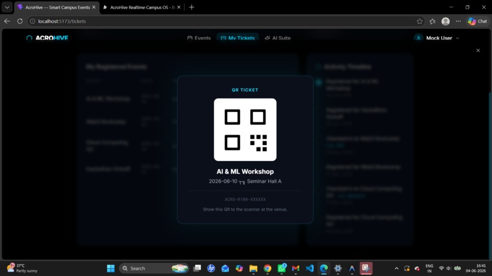Open the weather widget 37°C

(23, 268)
